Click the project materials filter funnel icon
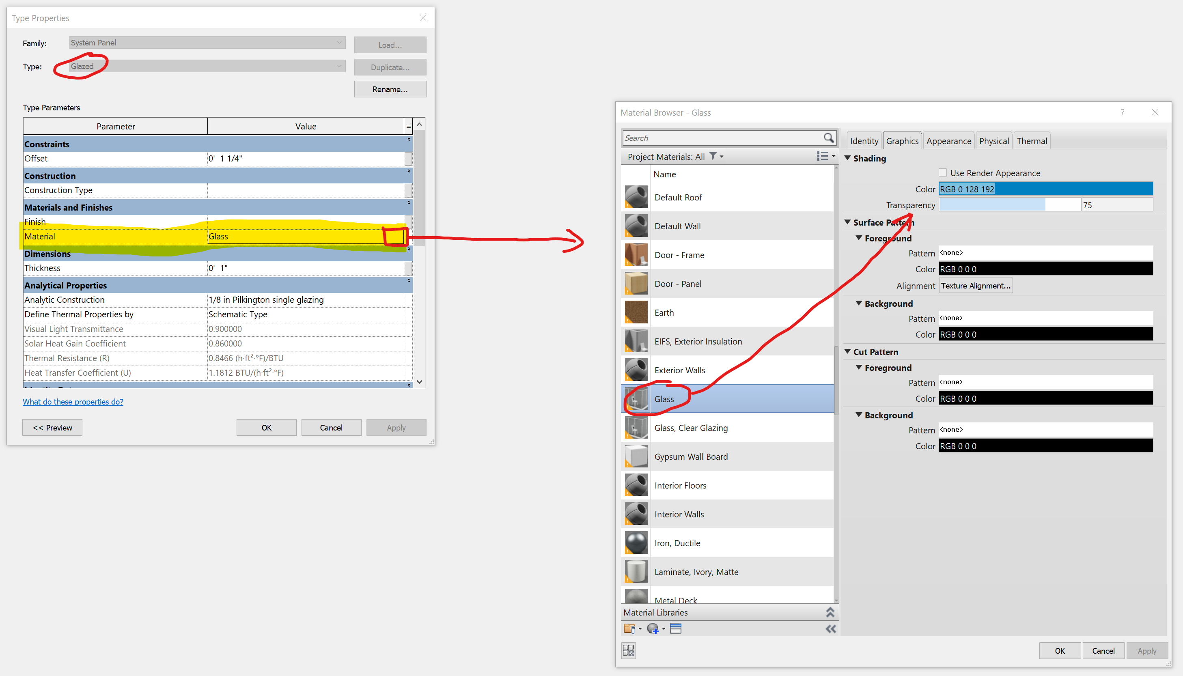The width and height of the screenshot is (1183, 676). [x=713, y=157]
